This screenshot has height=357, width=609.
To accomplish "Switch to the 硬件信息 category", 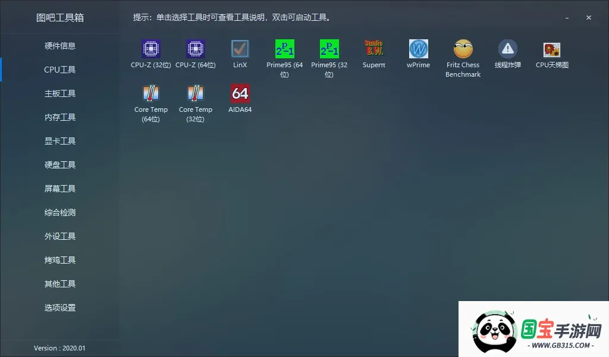I will [59, 46].
